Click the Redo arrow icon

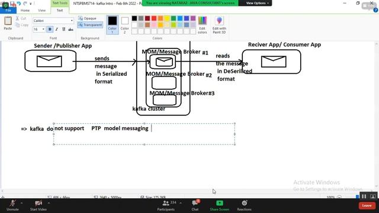tap(25, 4)
